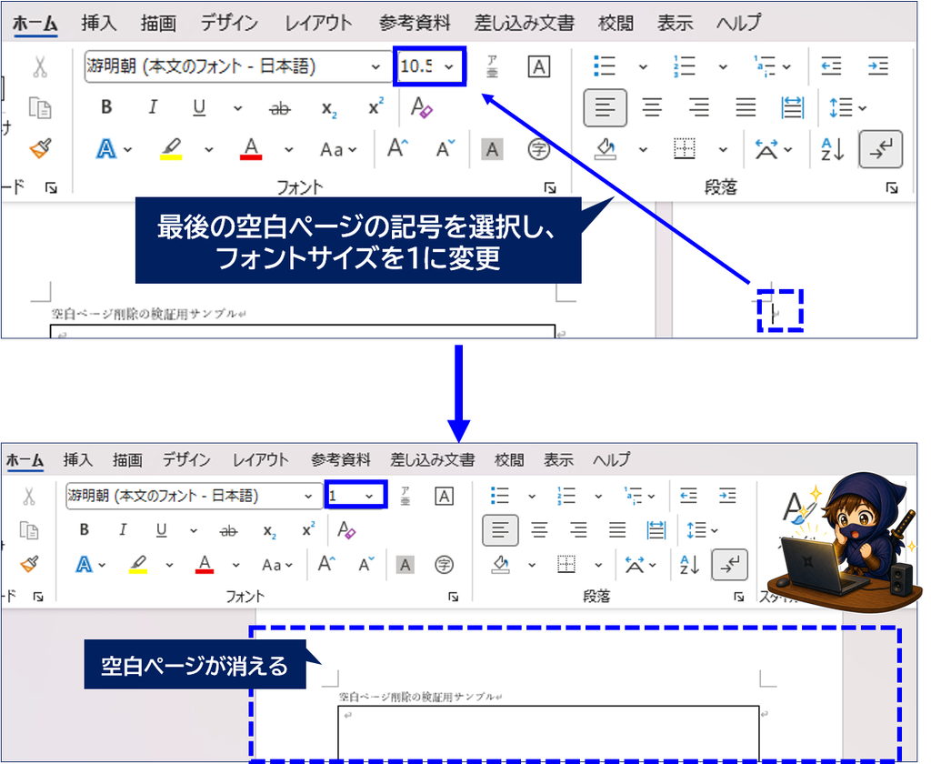Toggle Align Right in top ribbon

click(699, 107)
